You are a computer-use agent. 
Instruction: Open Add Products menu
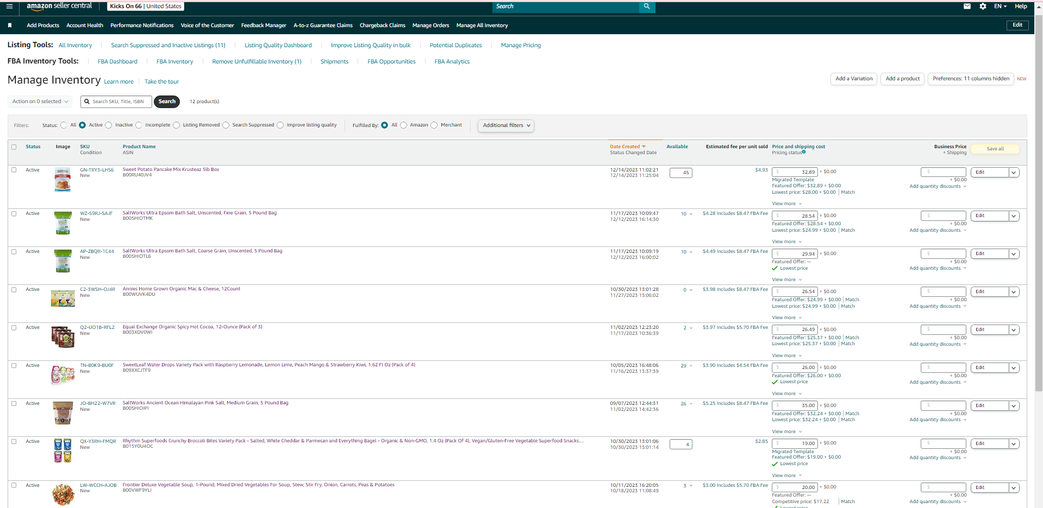tap(43, 26)
